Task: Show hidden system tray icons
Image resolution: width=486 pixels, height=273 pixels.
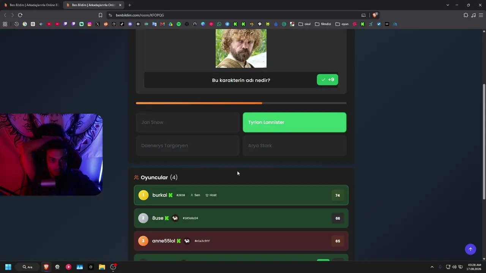Action: pyautogui.click(x=432, y=267)
